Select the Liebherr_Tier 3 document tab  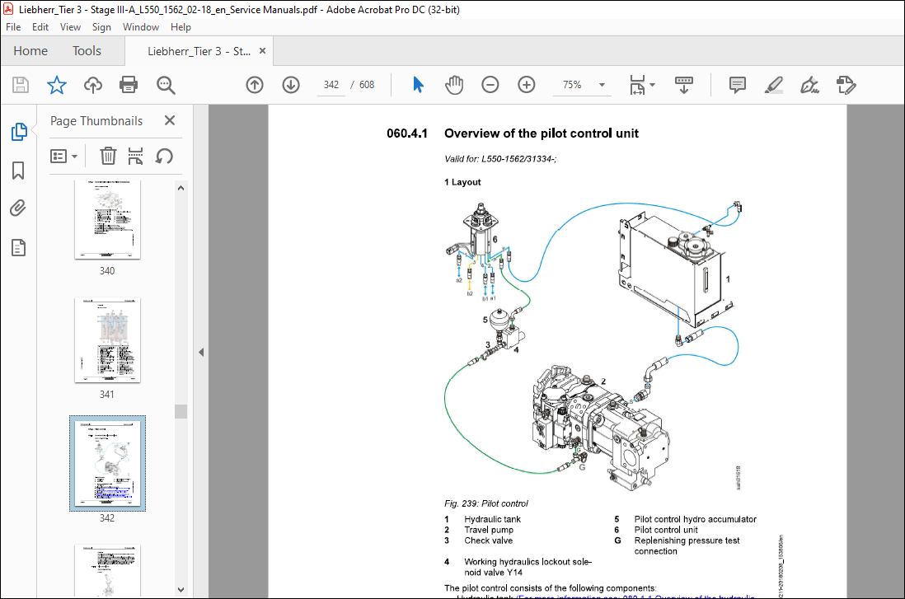199,51
